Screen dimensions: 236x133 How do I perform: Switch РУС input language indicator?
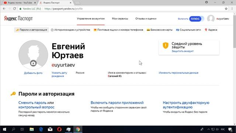pyautogui.click(x=223, y=129)
